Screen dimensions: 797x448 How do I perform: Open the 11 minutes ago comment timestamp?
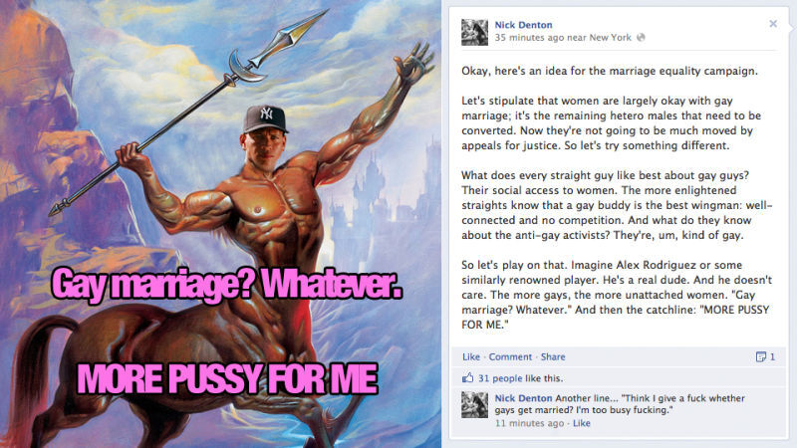(529, 423)
